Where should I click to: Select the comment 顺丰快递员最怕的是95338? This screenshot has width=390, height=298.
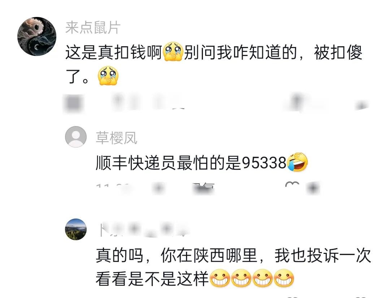[191, 163]
